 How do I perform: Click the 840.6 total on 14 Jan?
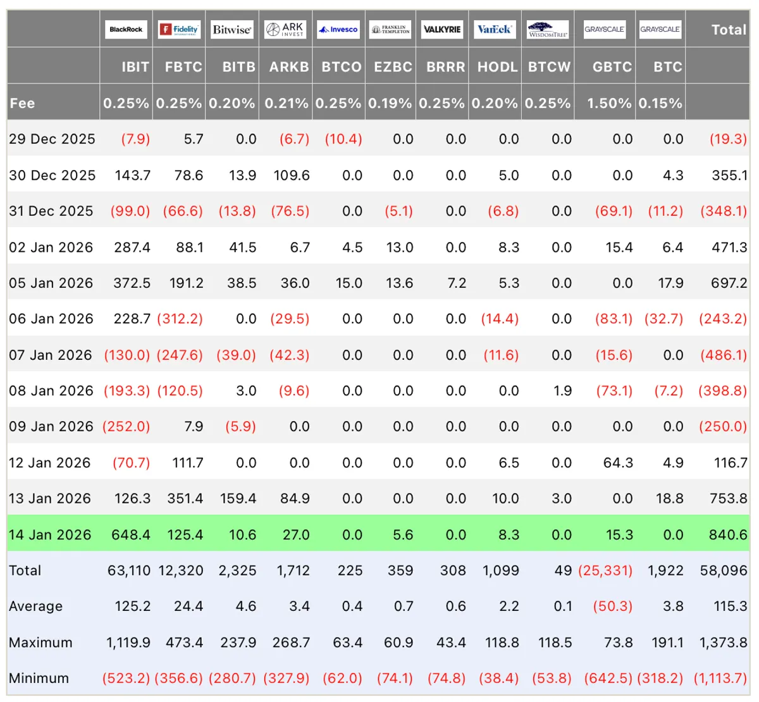pos(728,534)
